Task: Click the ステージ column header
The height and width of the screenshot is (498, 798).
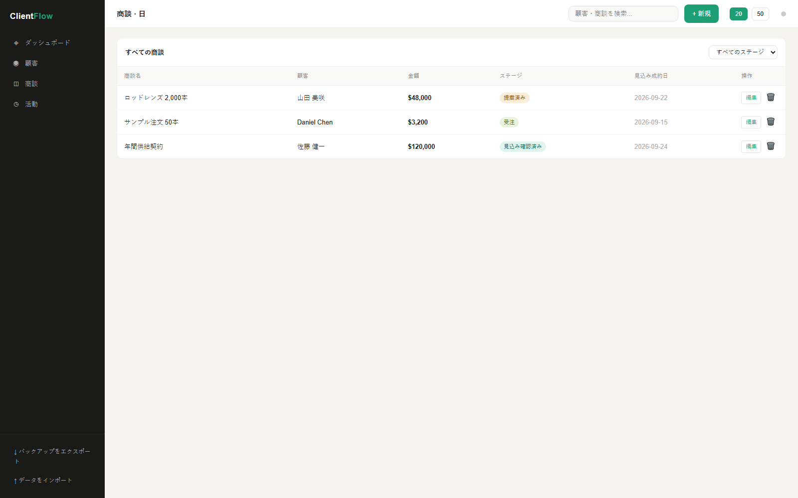Action: 511,76
